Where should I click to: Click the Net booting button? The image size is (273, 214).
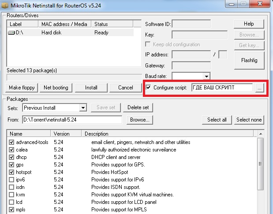[56, 88]
